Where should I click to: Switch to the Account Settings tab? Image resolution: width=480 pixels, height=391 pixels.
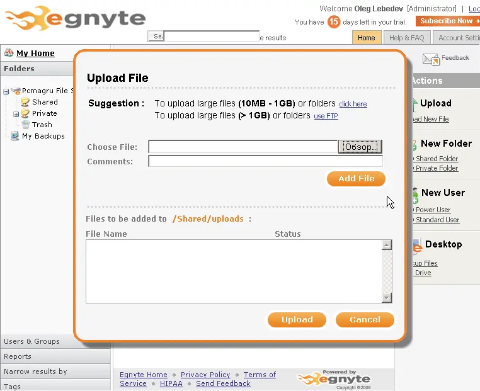click(457, 38)
